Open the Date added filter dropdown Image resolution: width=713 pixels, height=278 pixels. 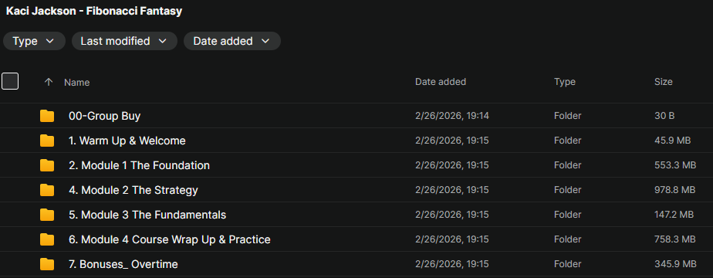pos(232,41)
